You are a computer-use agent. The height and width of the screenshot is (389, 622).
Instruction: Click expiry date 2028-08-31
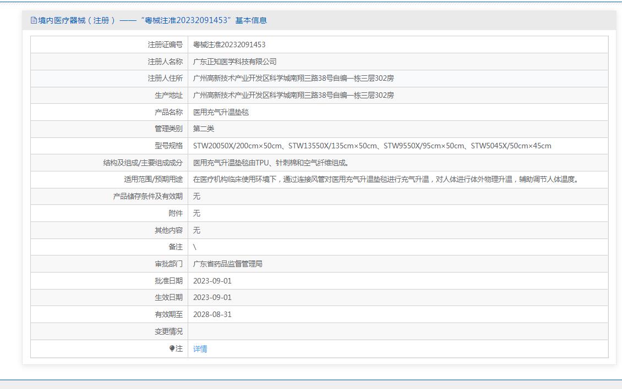[x=212, y=314]
